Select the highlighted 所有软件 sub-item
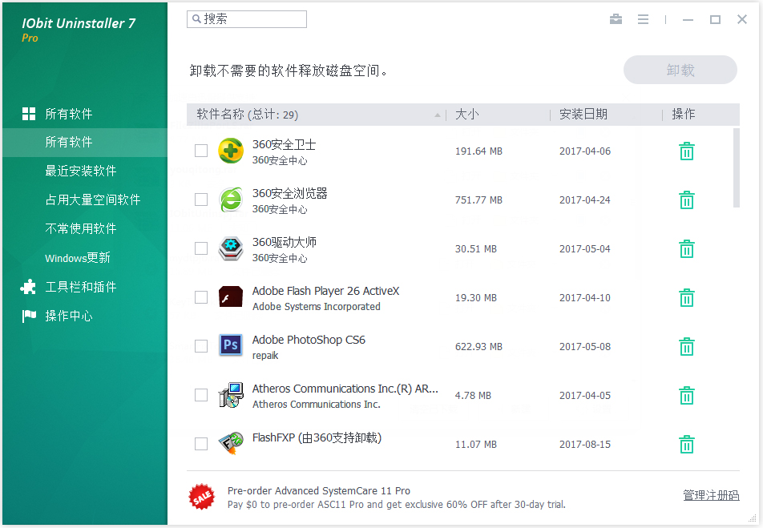 [85, 142]
